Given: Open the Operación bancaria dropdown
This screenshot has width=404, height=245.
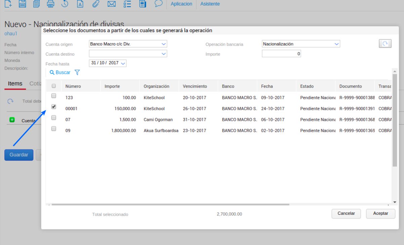Looking at the screenshot, I should 336,44.
